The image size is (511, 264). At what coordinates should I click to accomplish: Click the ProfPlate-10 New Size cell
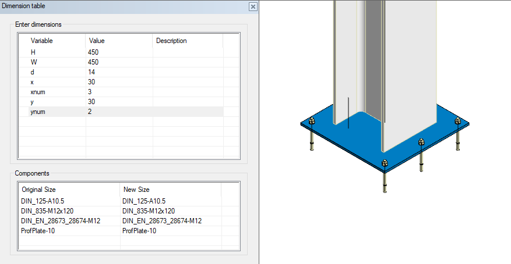(139, 231)
